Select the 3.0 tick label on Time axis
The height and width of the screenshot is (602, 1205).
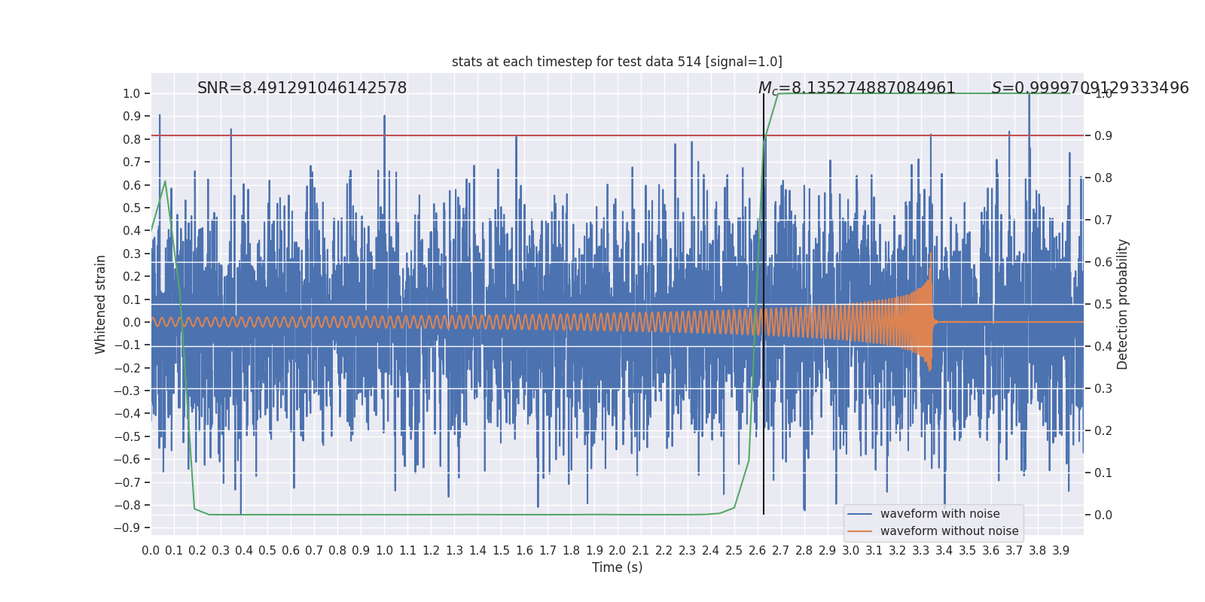(851, 551)
